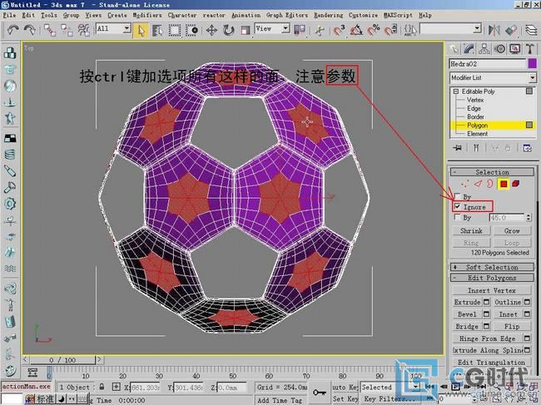Switch to the Modify command panel tab
The width and height of the screenshot is (541, 405).
(x=469, y=49)
